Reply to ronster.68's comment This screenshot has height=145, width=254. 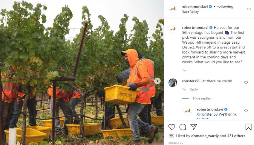(194, 89)
